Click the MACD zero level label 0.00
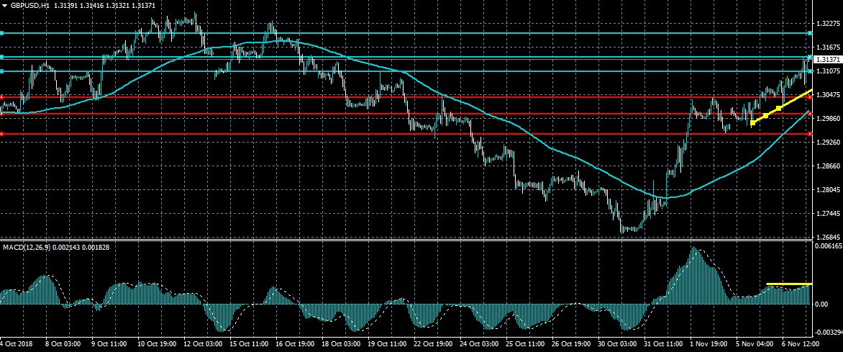This screenshot has height=352, width=843. [822, 304]
